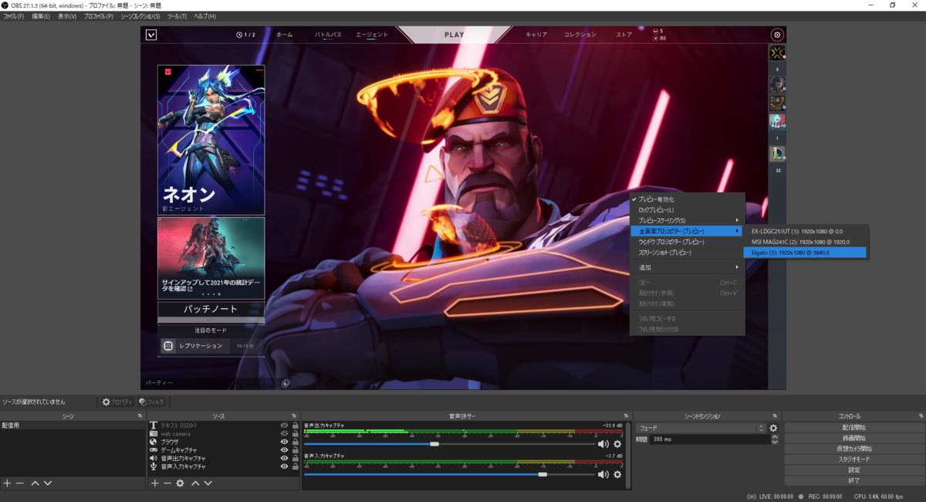This screenshot has width=926, height=502.
Task: Click 仮想カメラ開始 button
Action: tap(853, 449)
